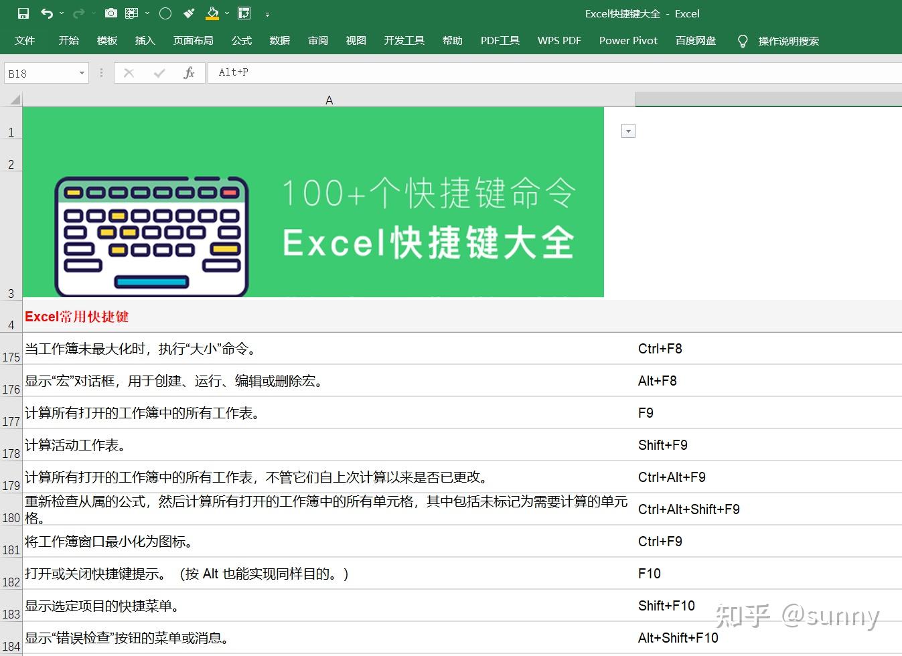This screenshot has height=656, width=902.
Task: Switch to the 页面布局 ribbon tab
Action: point(194,41)
